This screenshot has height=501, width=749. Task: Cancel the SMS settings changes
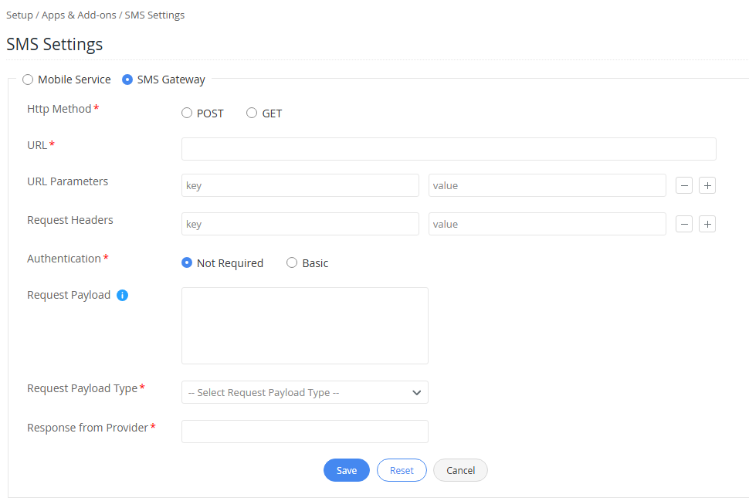coord(460,470)
